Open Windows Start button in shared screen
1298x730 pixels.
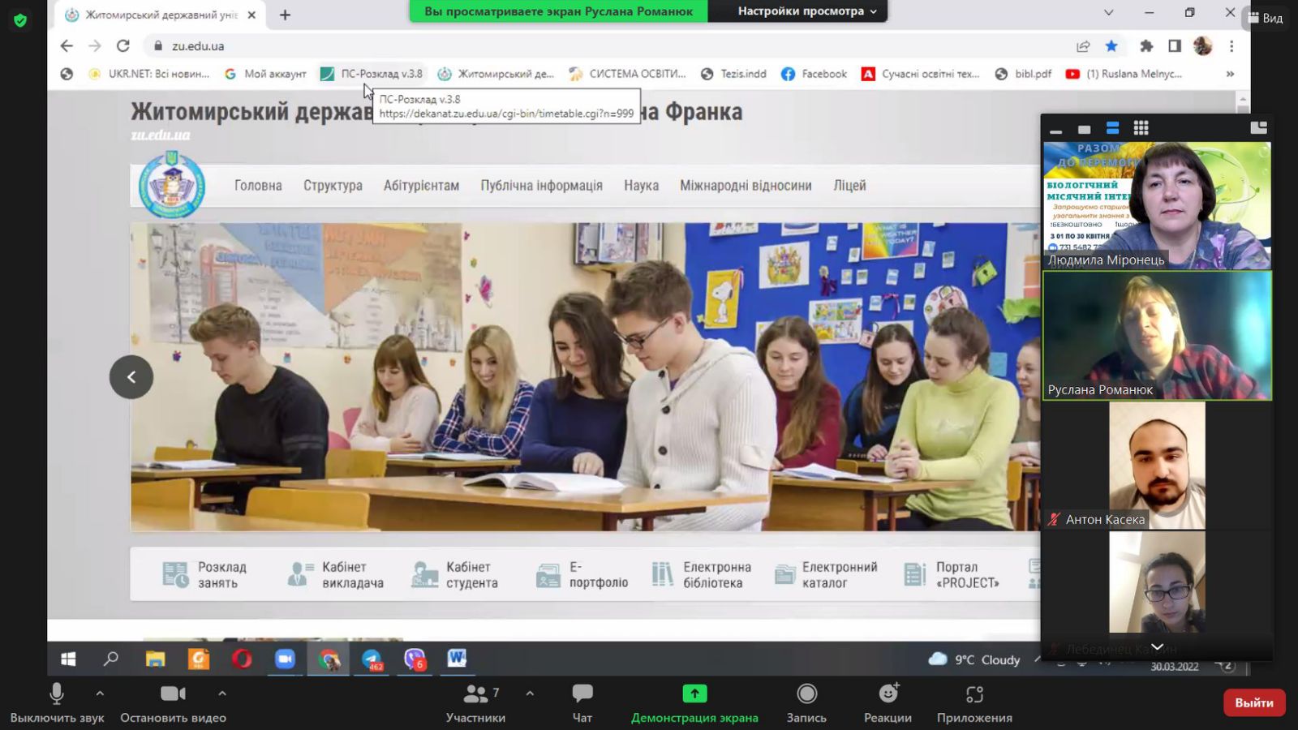coord(68,659)
